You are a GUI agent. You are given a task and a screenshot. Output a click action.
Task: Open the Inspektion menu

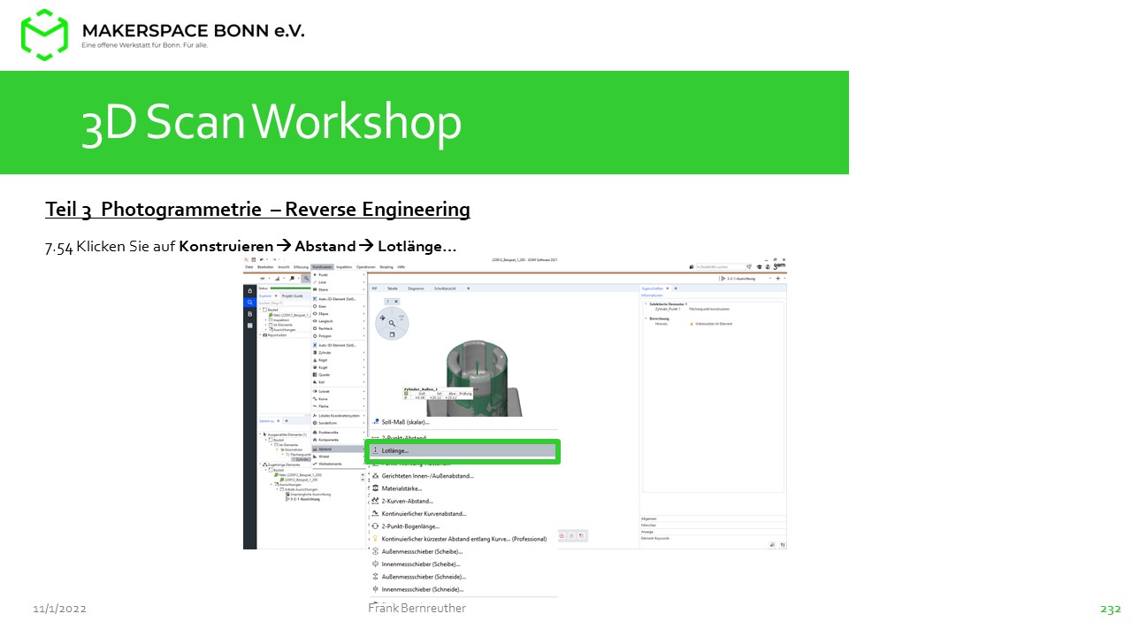click(x=344, y=267)
